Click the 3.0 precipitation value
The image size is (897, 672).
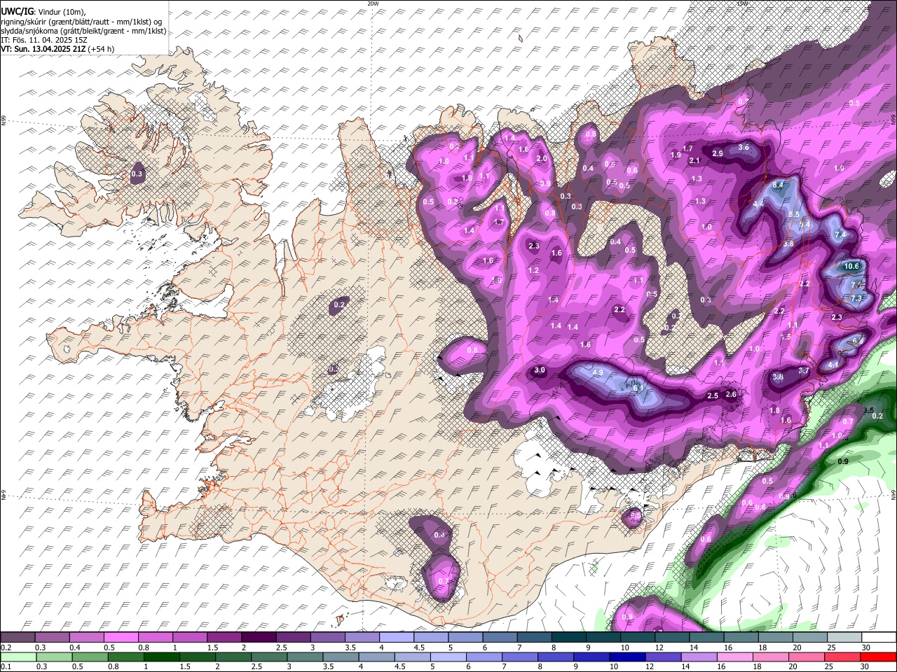click(540, 370)
